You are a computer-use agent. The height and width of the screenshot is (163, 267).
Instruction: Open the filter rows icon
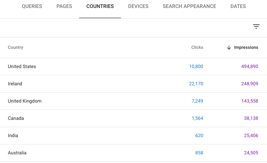pyautogui.click(x=256, y=27)
